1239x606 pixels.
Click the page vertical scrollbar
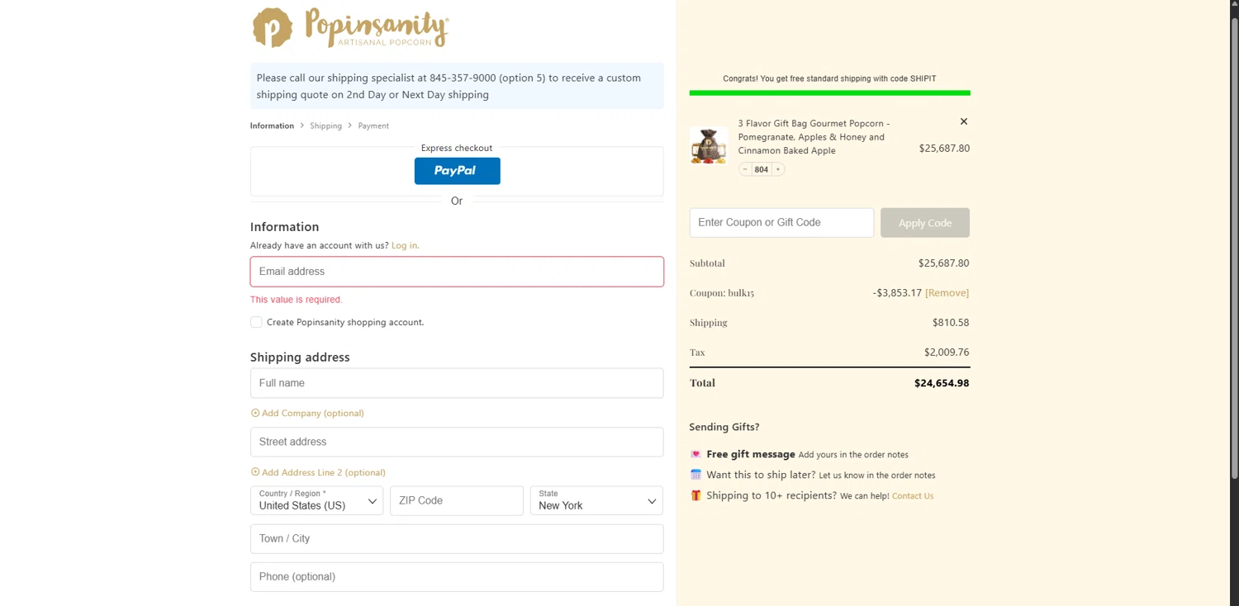[1234, 248]
